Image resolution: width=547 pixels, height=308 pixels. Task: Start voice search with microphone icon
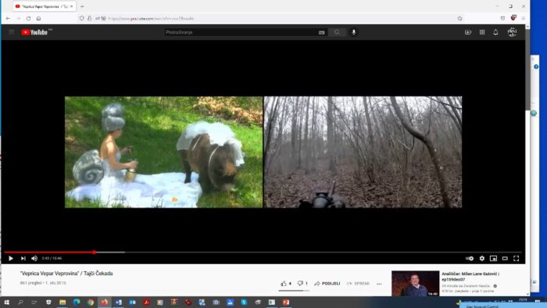click(x=353, y=32)
